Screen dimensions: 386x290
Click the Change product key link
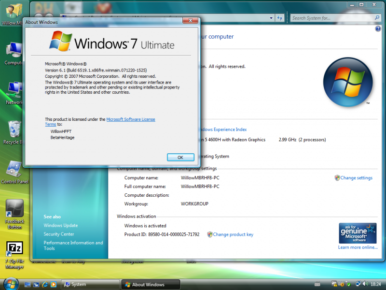pyautogui.click(x=233, y=234)
